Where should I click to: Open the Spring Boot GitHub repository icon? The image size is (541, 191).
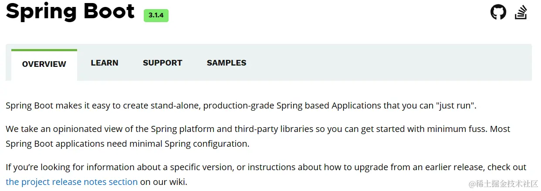[x=498, y=12]
